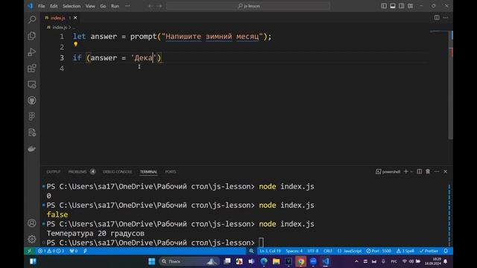Open terminal panel More Actions ellipsis
Viewport: 477px width, 268px height.
437,172
